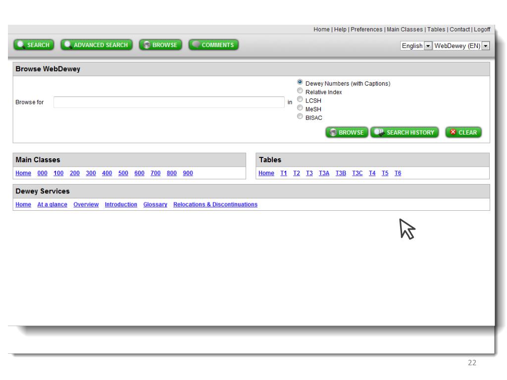Click the CLEAR button with red X

tap(463, 133)
